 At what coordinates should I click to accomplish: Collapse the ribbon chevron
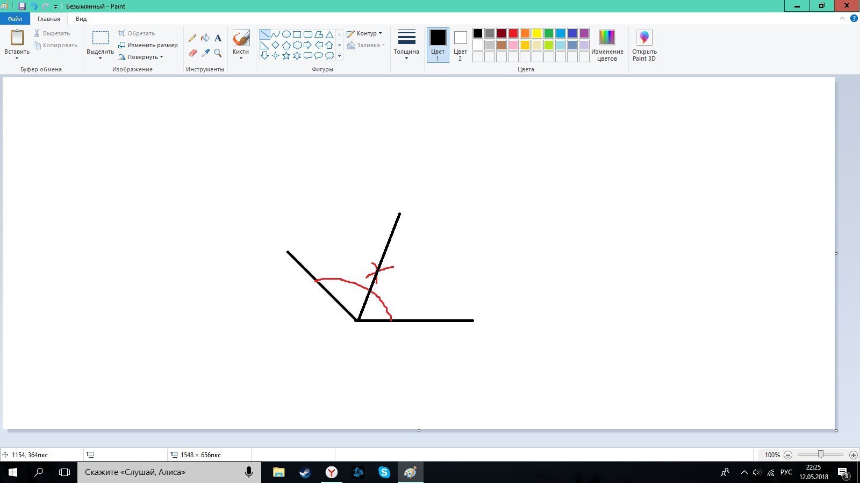[842, 18]
